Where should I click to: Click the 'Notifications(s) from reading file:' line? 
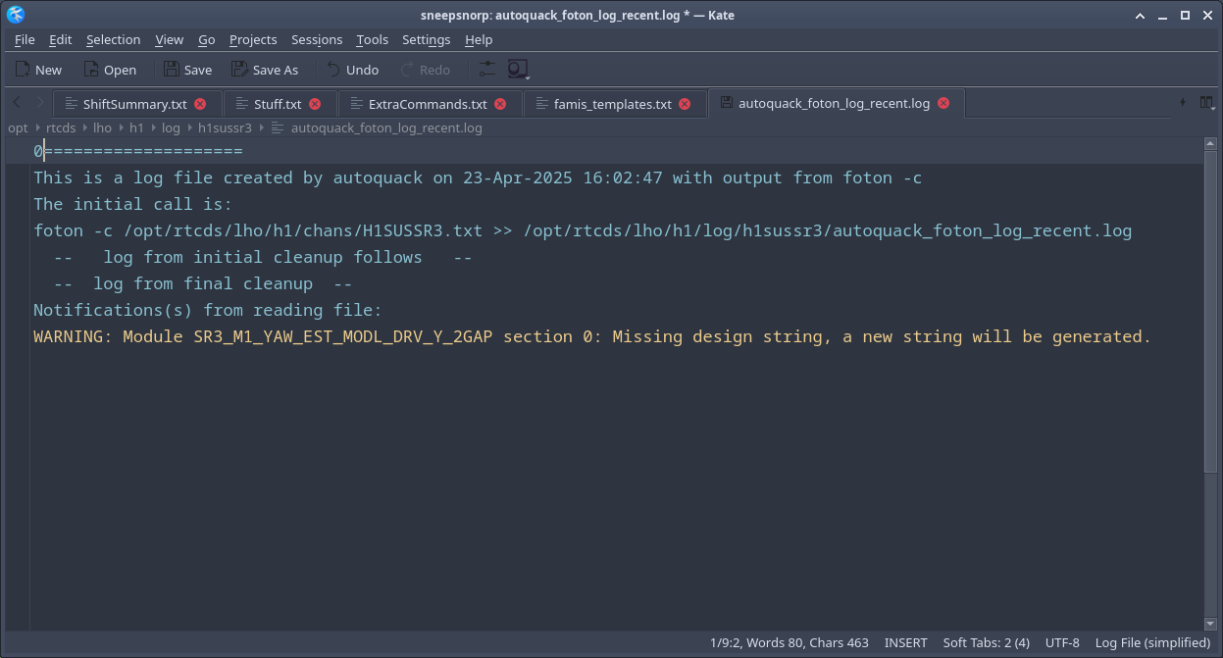coord(208,310)
